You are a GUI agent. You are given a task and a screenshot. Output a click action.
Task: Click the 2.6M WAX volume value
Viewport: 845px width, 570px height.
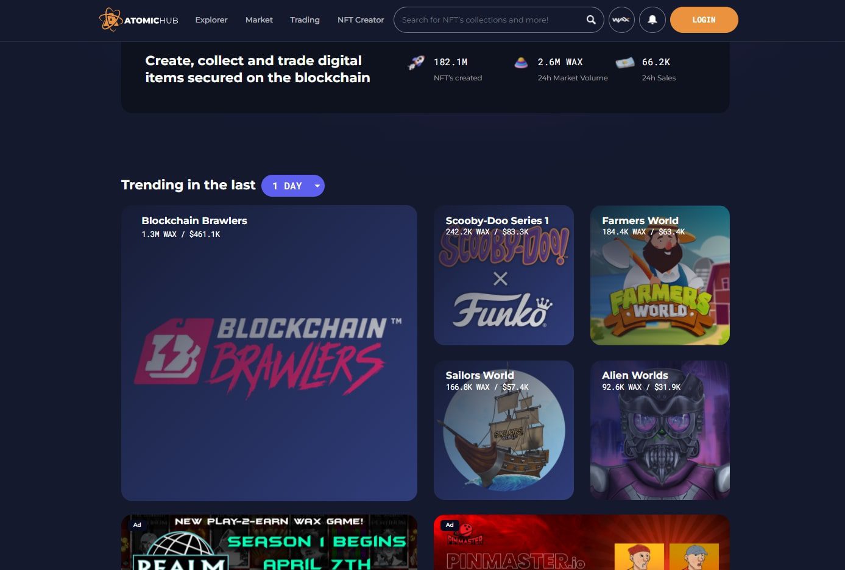(560, 62)
